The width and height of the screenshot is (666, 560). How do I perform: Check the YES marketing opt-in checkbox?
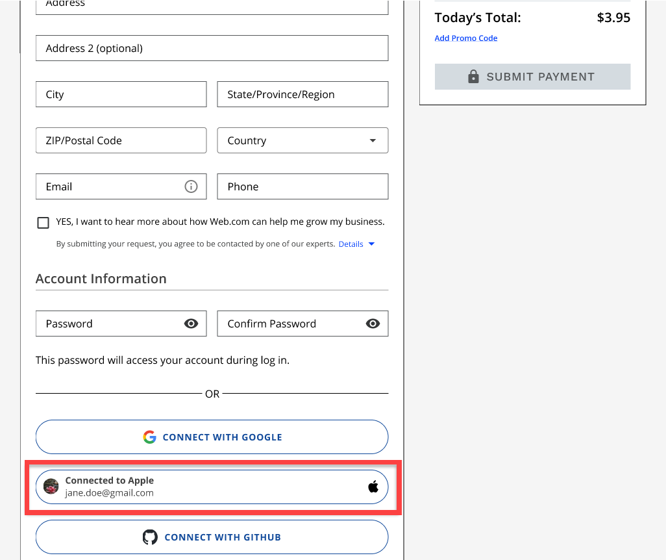[43, 222]
